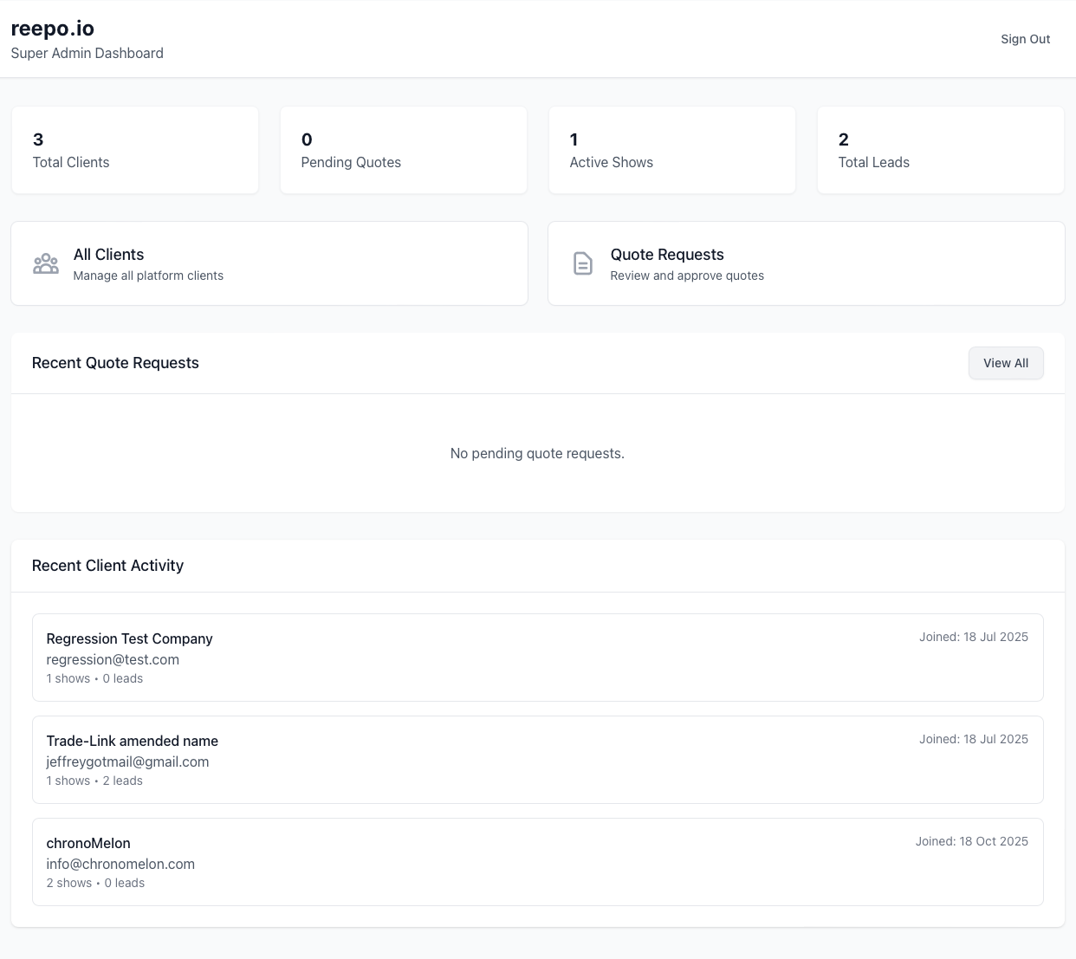Click the Quote Requests document icon

[583, 263]
